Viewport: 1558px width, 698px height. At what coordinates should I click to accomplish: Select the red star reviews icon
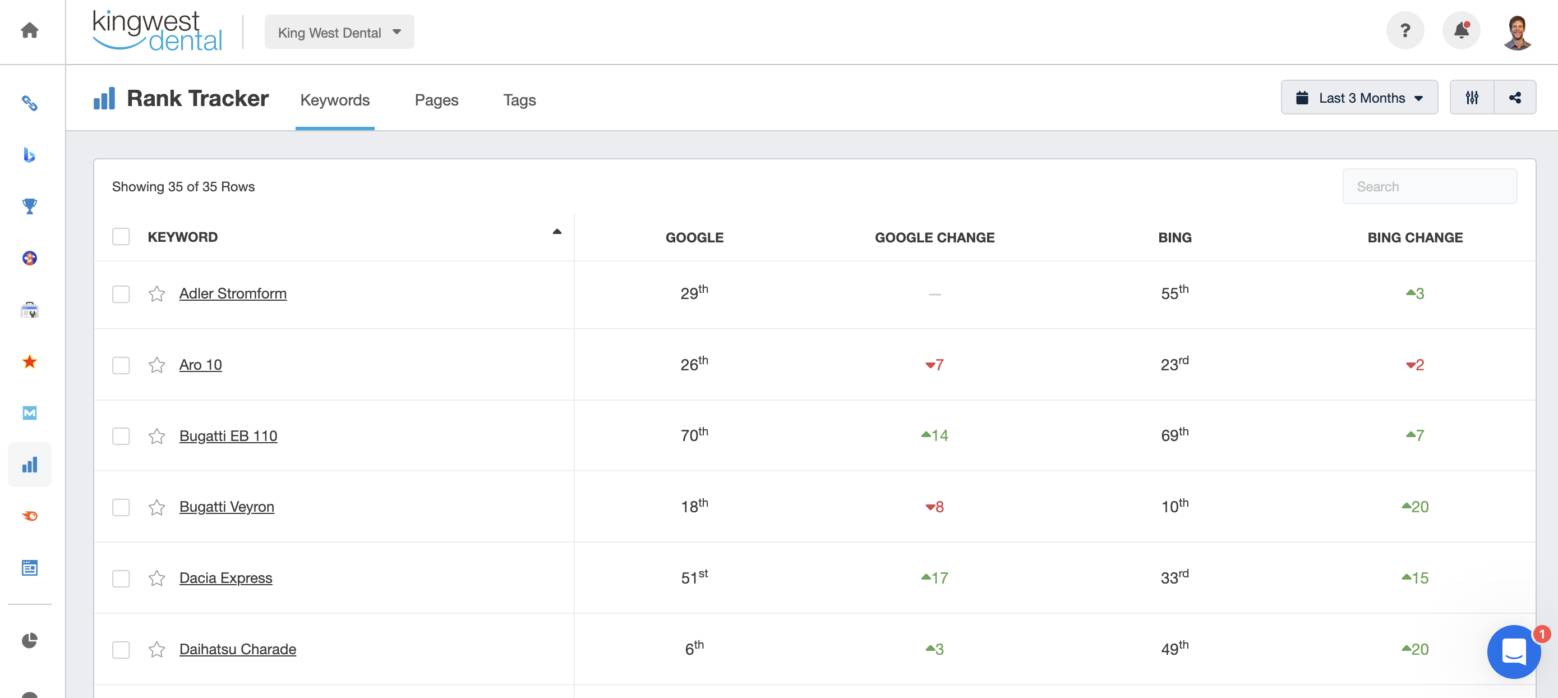30,361
